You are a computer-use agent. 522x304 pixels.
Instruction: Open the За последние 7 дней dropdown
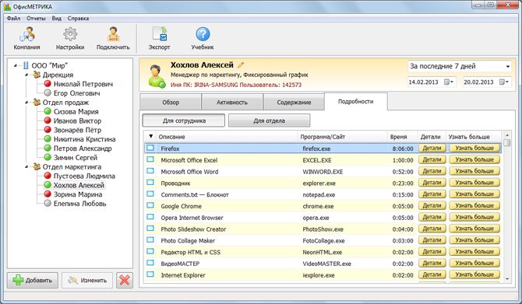point(460,66)
